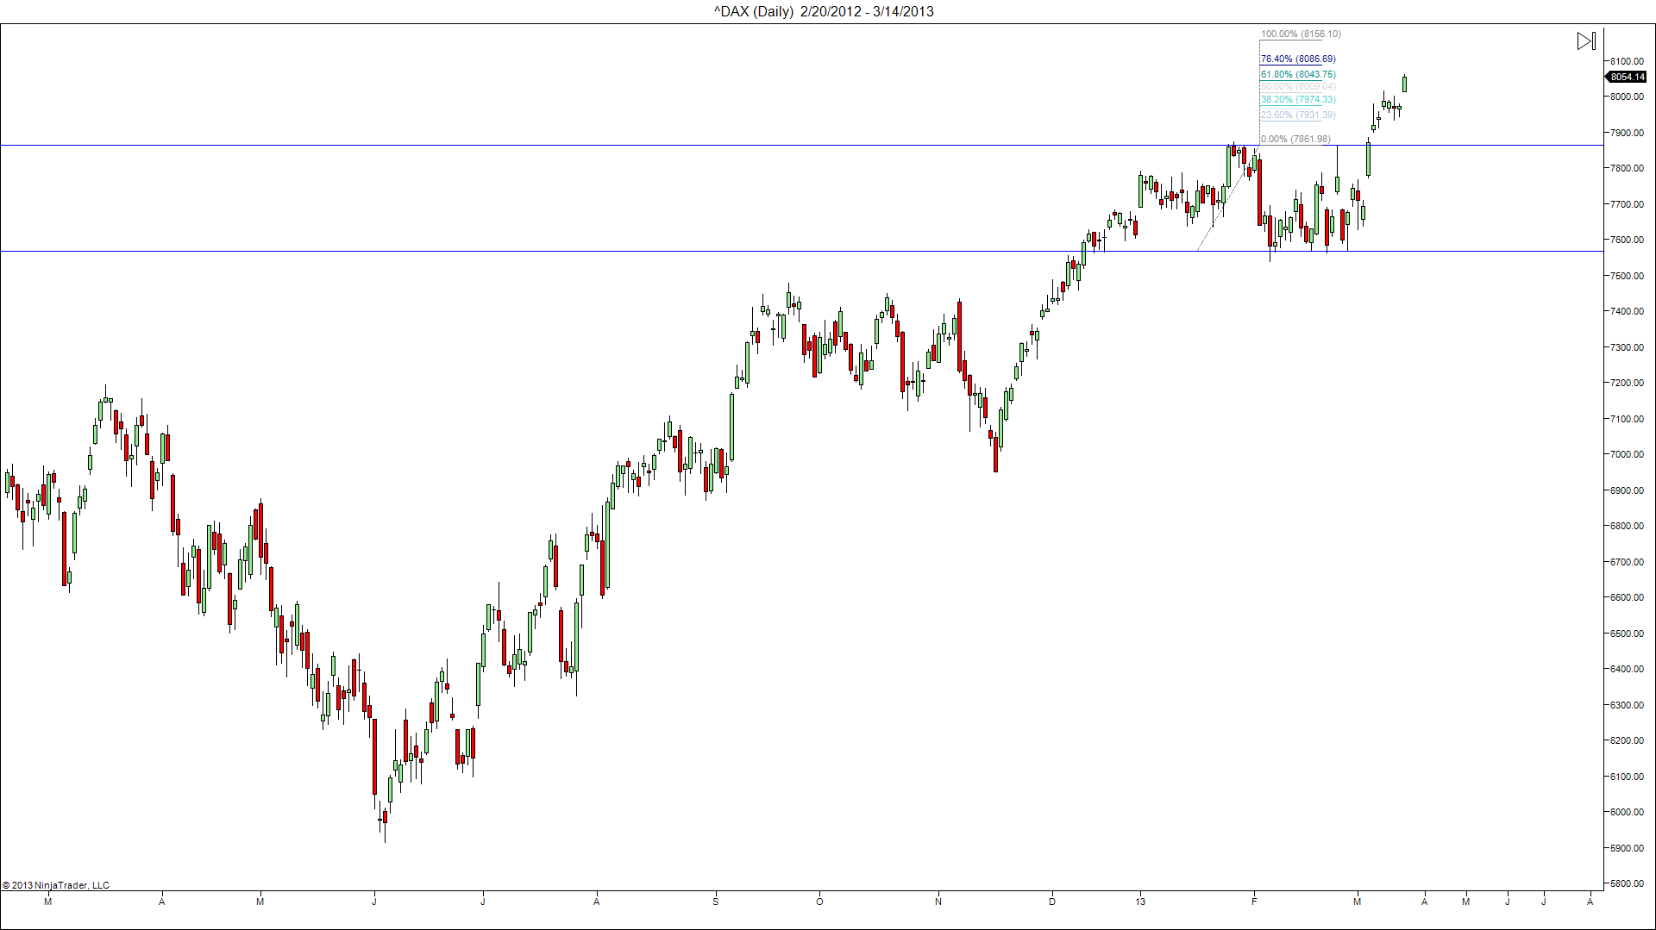Click the 6100.00 price axis label
The height and width of the screenshot is (930, 1656).
(x=1627, y=777)
